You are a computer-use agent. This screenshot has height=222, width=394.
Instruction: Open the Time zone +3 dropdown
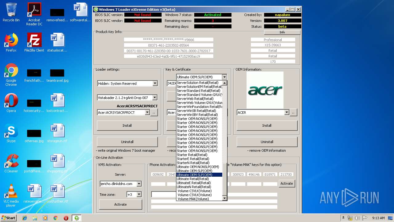tap(139, 195)
